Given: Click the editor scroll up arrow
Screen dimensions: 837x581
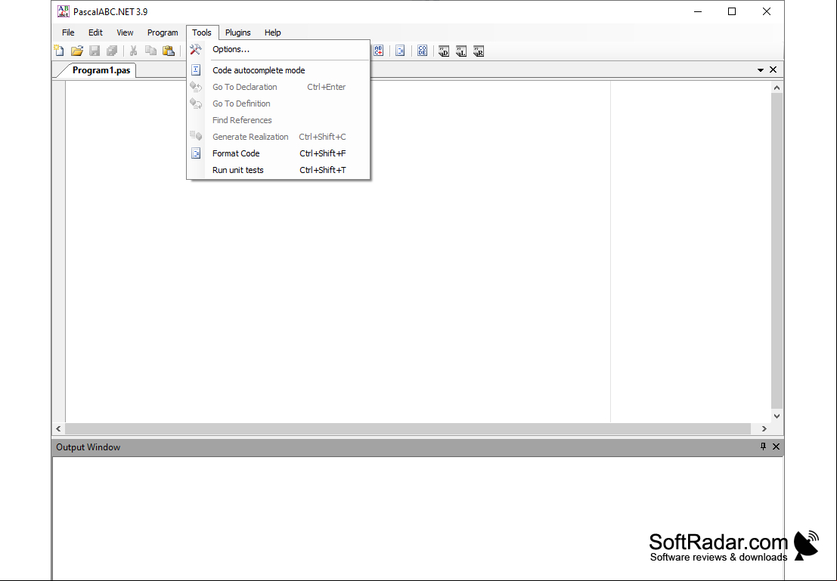Looking at the screenshot, I should [777, 88].
